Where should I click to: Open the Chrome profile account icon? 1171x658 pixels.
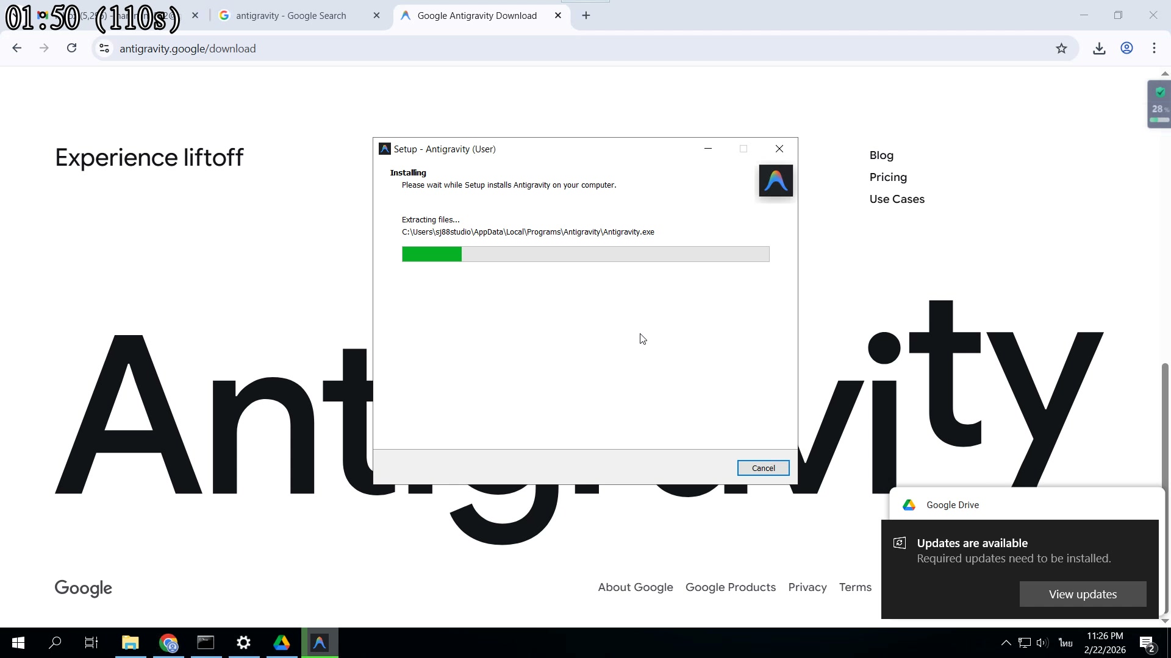pos(1126,48)
